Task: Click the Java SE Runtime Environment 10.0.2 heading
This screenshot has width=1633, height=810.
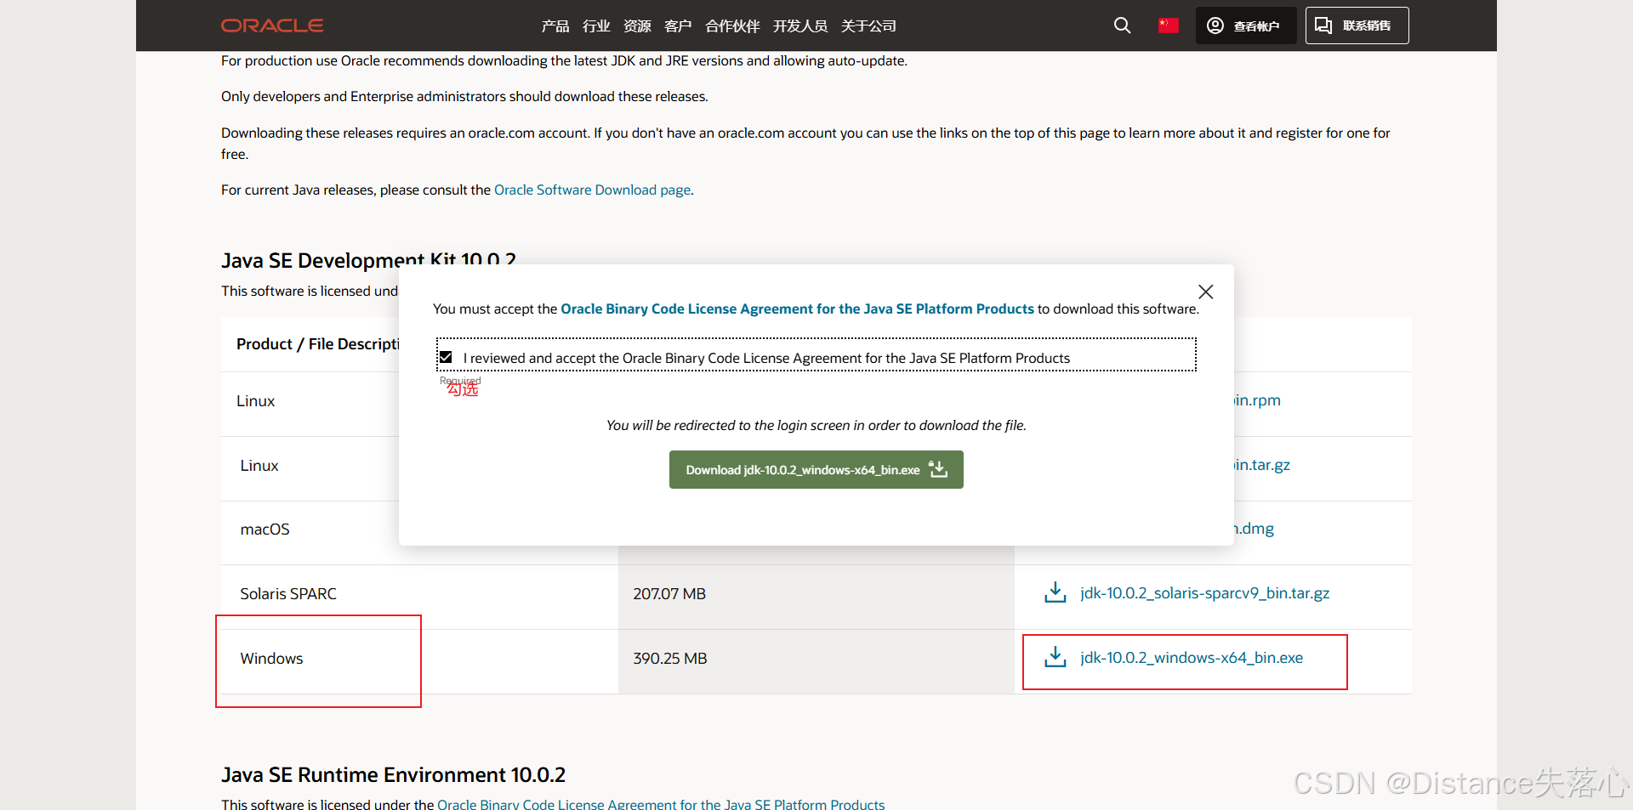Action: coord(393,775)
